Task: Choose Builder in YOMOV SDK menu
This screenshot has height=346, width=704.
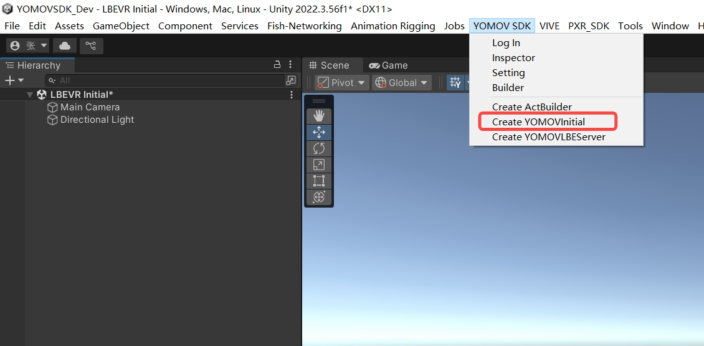Action: (x=556, y=88)
